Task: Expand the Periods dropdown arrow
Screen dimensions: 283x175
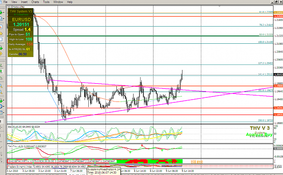Action: [x=4, y=106]
